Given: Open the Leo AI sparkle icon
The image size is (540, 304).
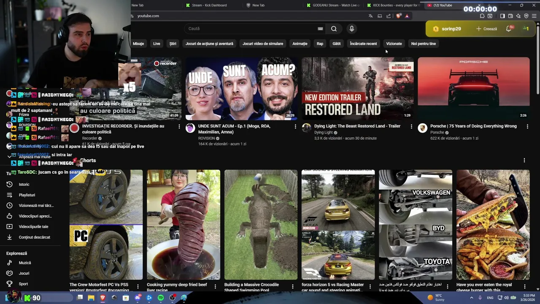Looking at the screenshot, I should pos(518,16).
